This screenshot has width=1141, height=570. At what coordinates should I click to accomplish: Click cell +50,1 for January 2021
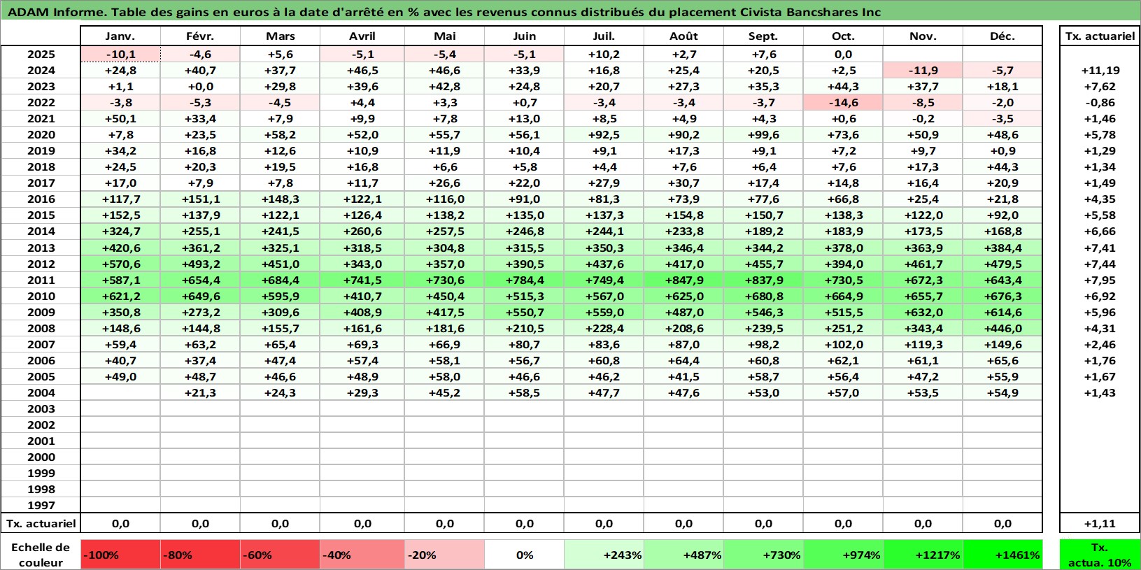pyautogui.click(x=120, y=118)
